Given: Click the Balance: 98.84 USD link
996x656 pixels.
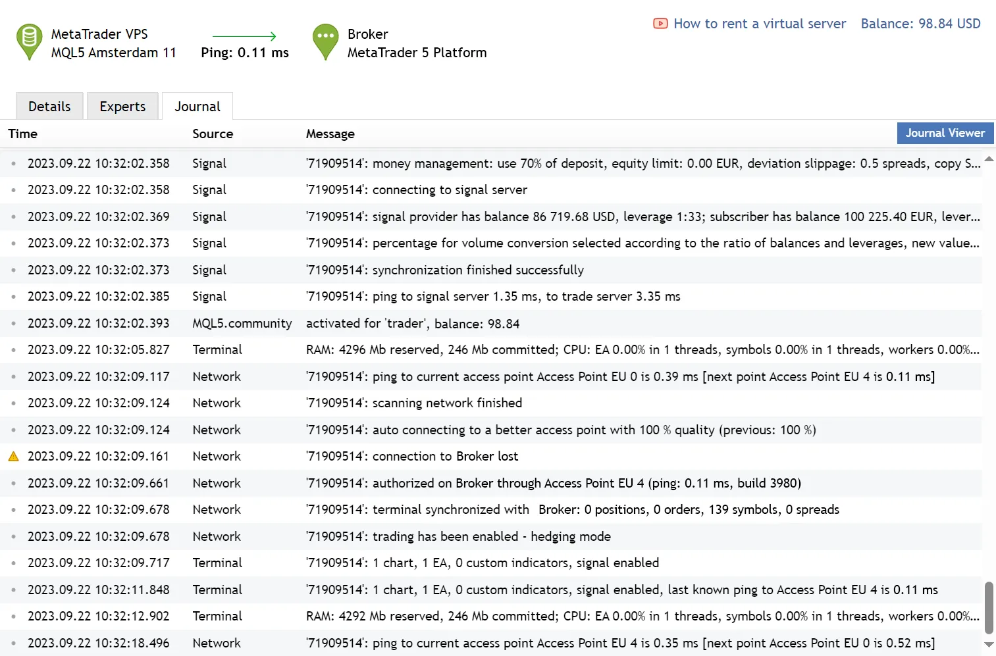Looking at the screenshot, I should click(x=920, y=24).
